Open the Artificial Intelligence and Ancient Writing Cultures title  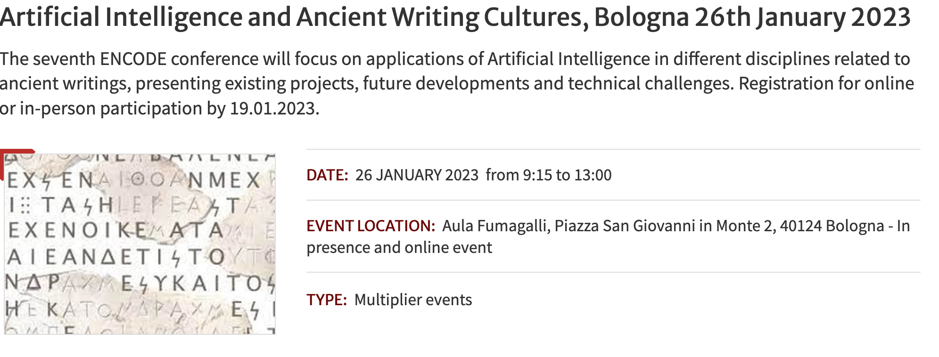pos(455,17)
